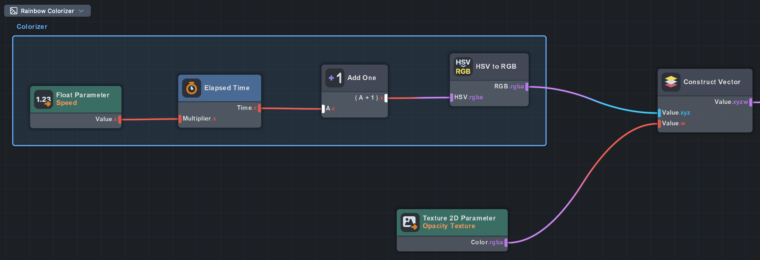760x260 pixels.
Task: Click the Value.x output port on Float Parameter
Action: pyautogui.click(x=120, y=119)
